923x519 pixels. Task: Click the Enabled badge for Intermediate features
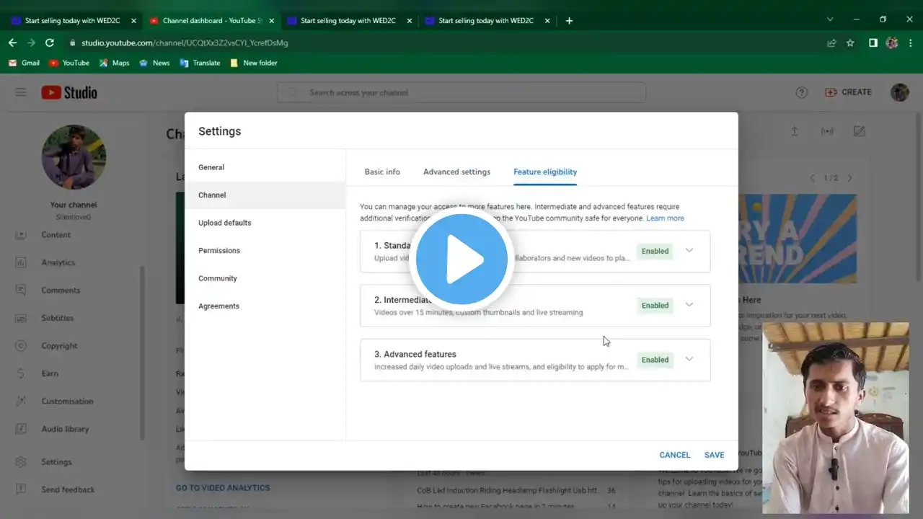[x=655, y=306]
